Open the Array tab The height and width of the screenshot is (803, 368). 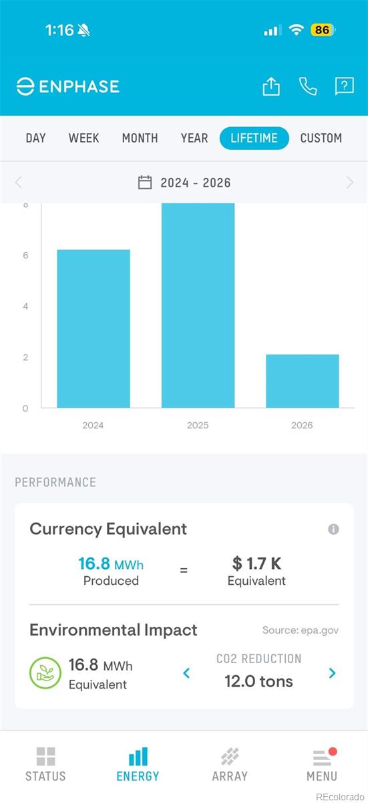[x=230, y=765]
